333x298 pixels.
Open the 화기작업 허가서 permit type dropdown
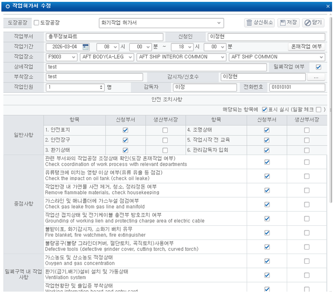[x=161, y=23]
